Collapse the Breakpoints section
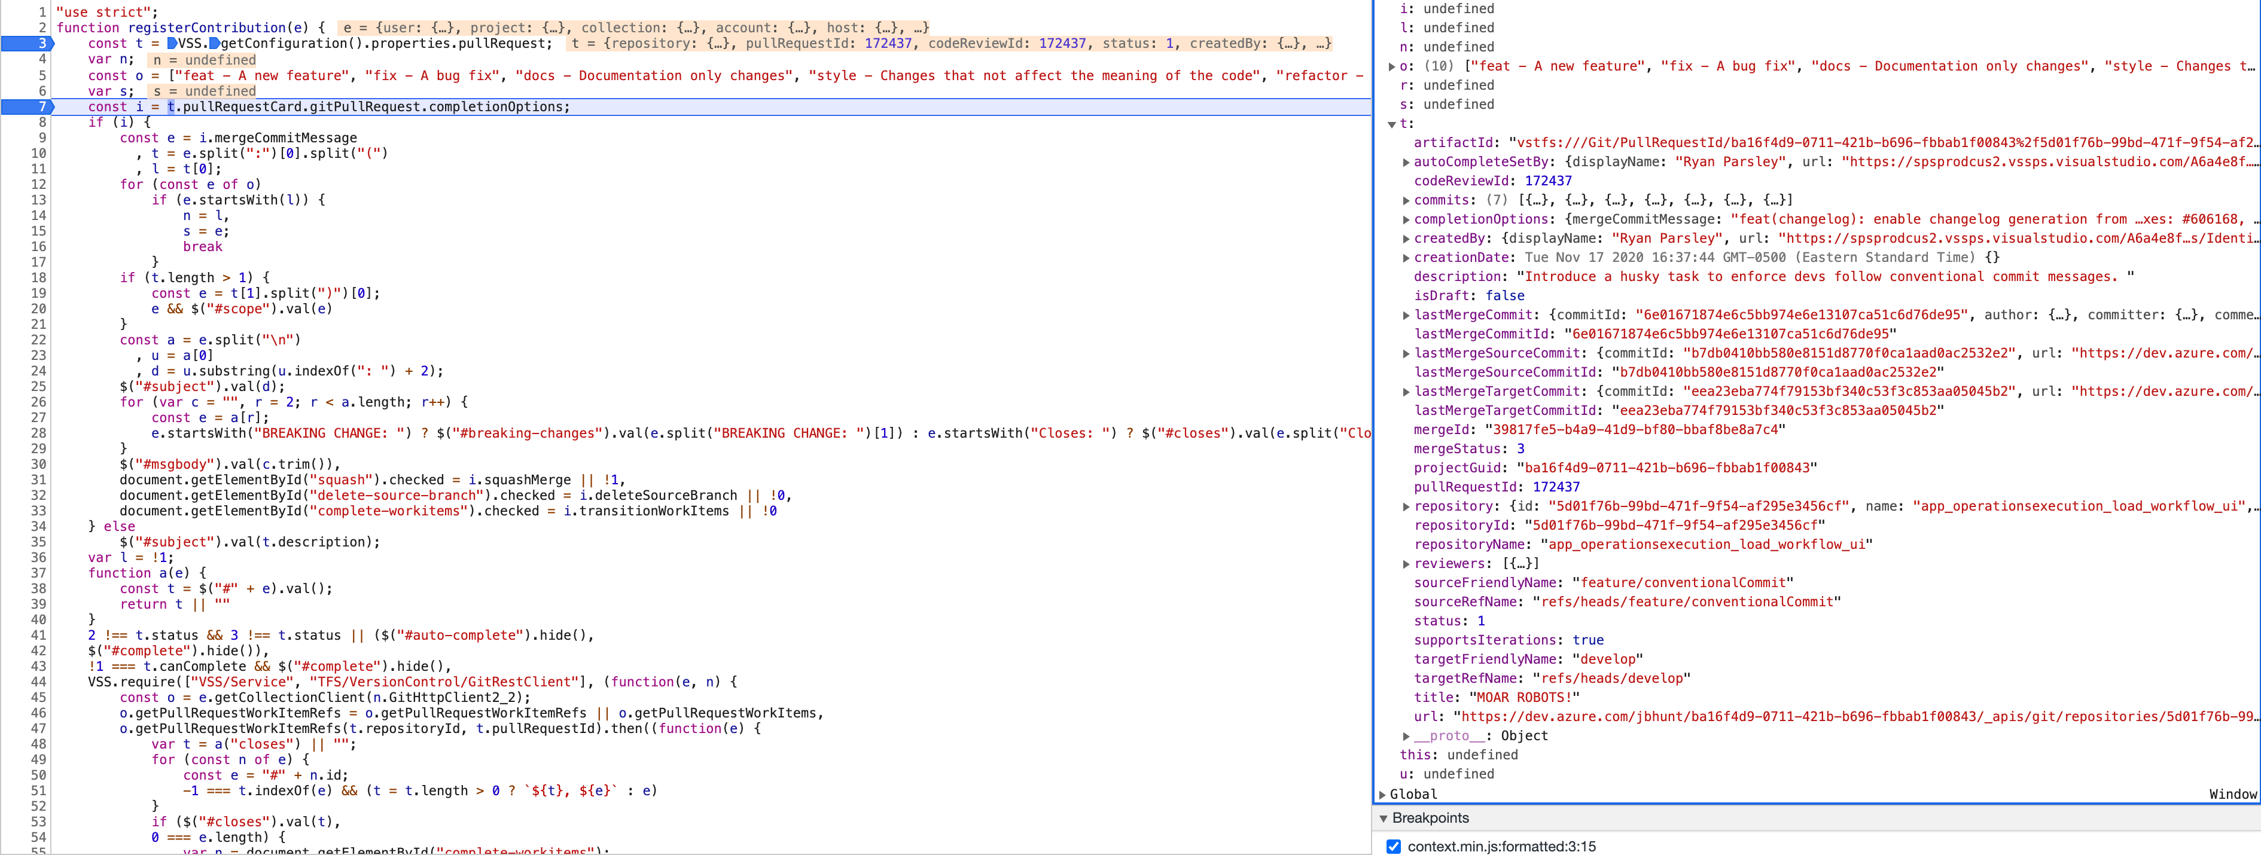 pyautogui.click(x=1384, y=818)
